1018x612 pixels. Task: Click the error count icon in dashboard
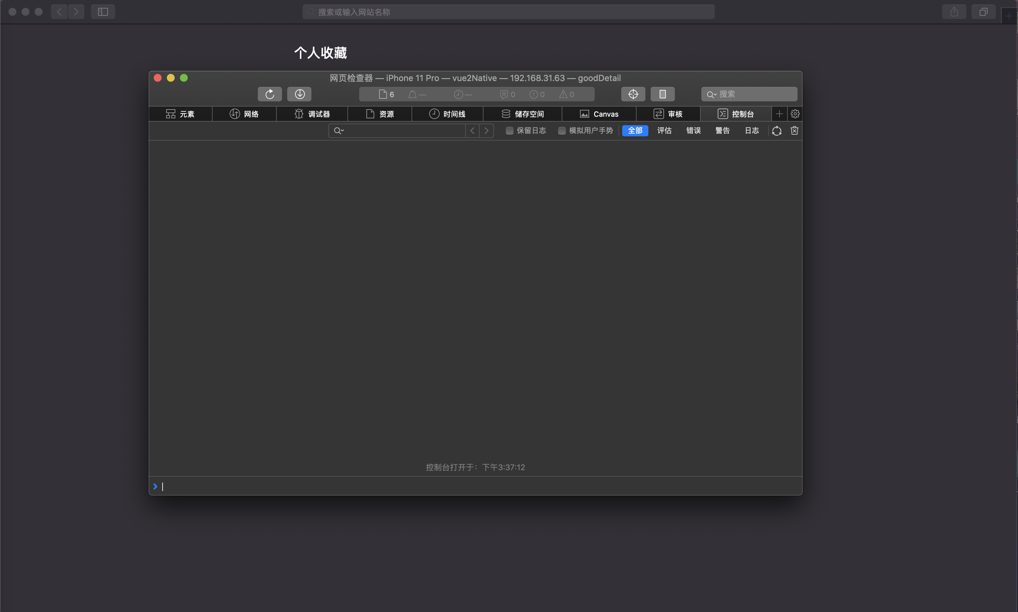pos(536,94)
